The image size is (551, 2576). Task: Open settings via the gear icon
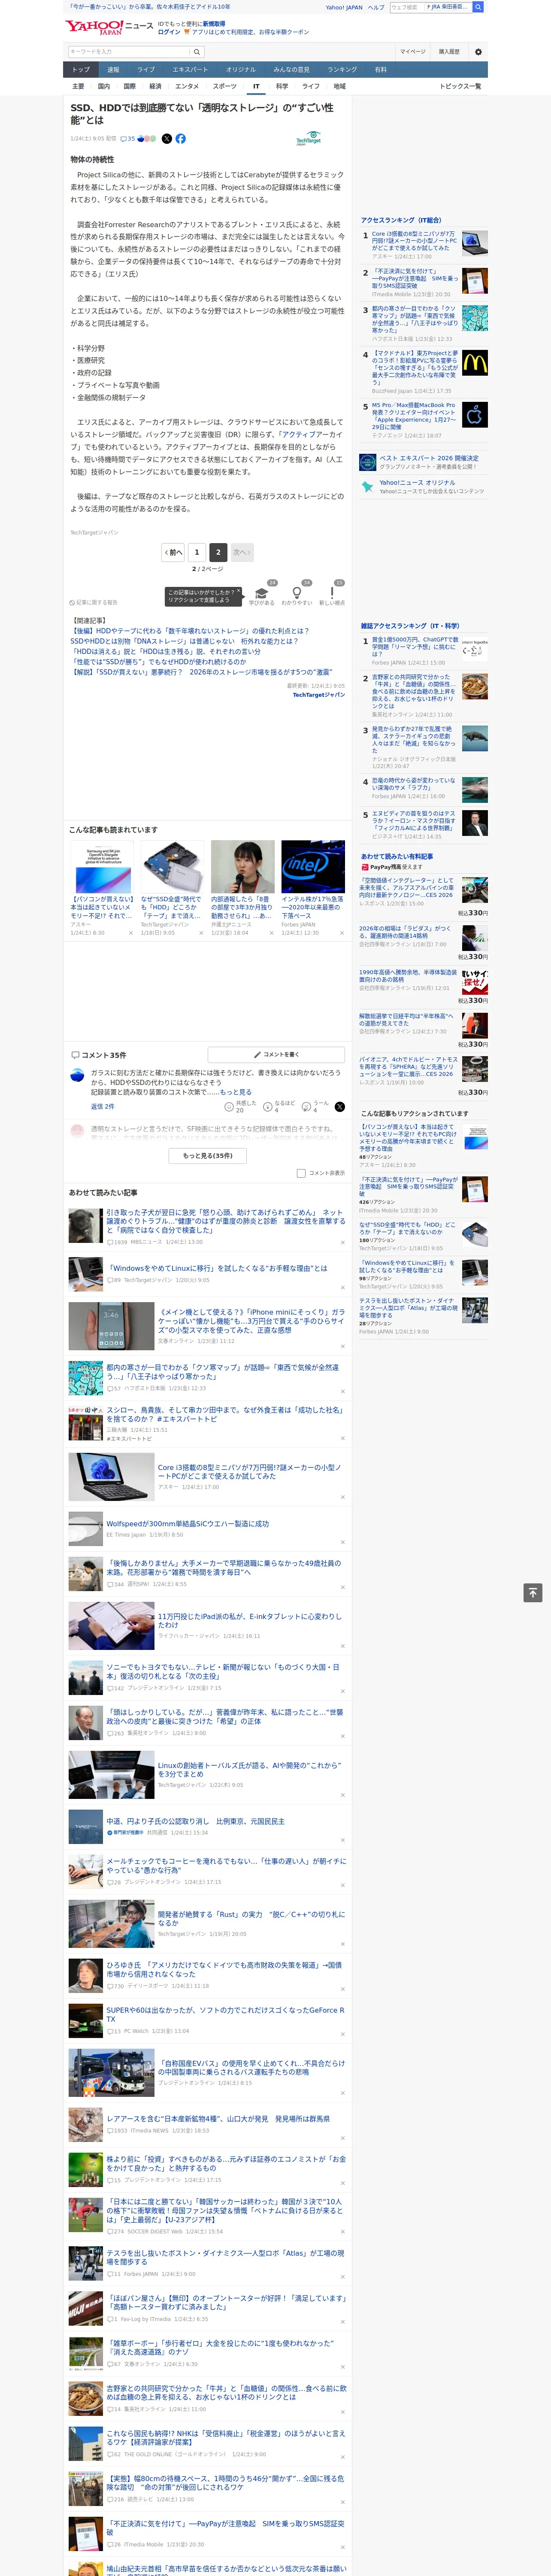click(478, 51)
